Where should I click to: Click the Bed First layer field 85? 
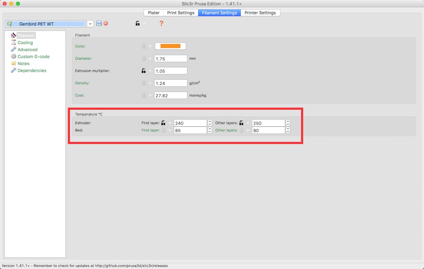190,130
